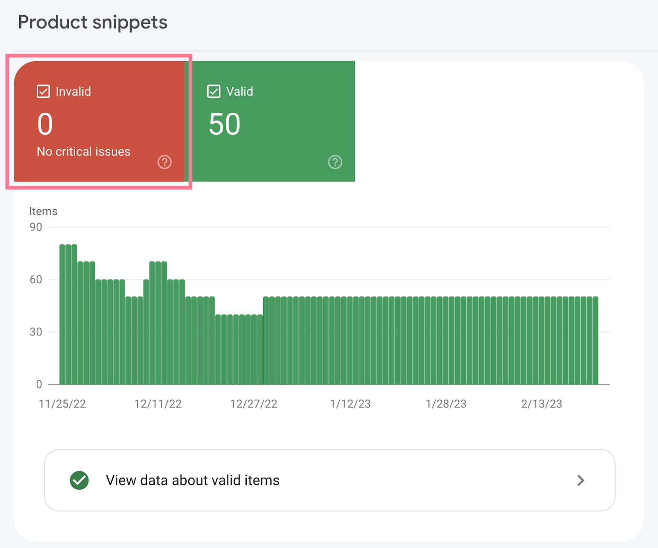The image size is (658, 548).
Task: Click the help icon on Valid card
Action: pyautogui.click(x=335, y=162)
